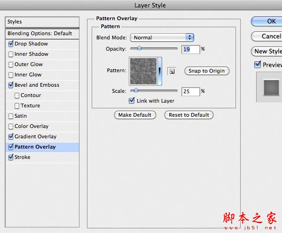This screenshot has height=233, width=282.
Task: Enable Color Overlay checkbox
Action: point(11,127)
